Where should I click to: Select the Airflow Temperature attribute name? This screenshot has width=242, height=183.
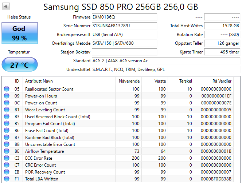pyautogui.click(x=44, y=151)
